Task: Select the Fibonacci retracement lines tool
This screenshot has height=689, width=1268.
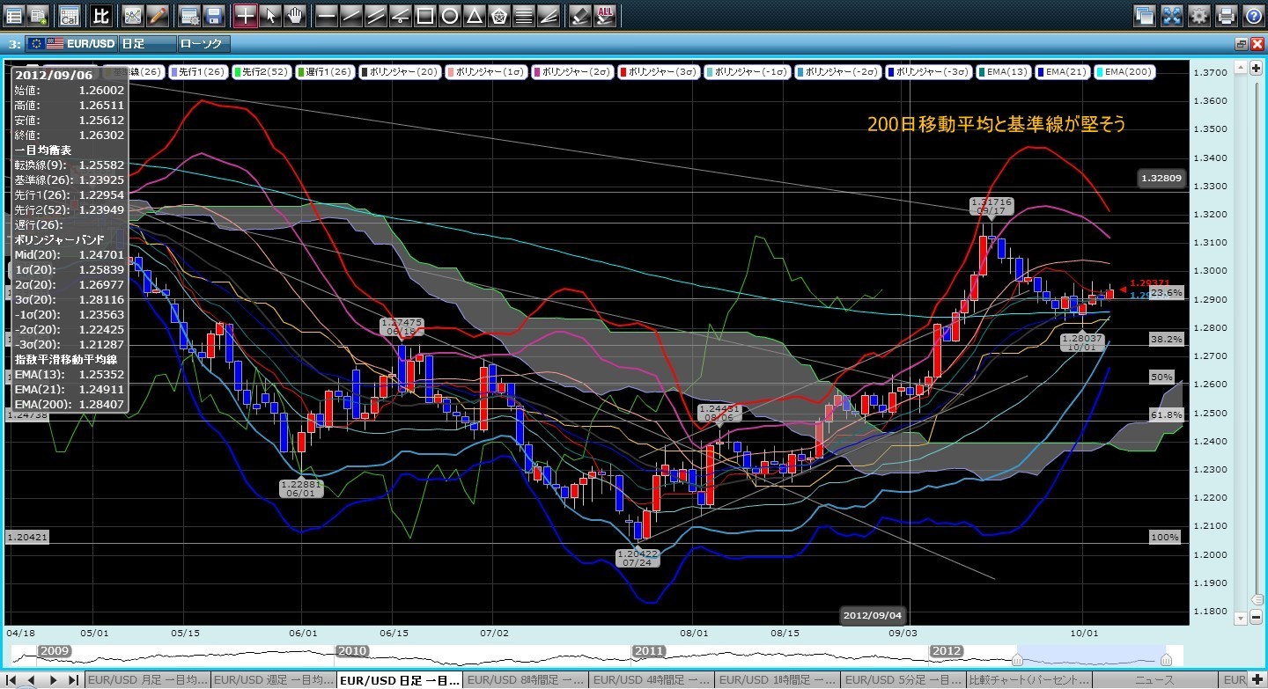Action: (523, 15)
